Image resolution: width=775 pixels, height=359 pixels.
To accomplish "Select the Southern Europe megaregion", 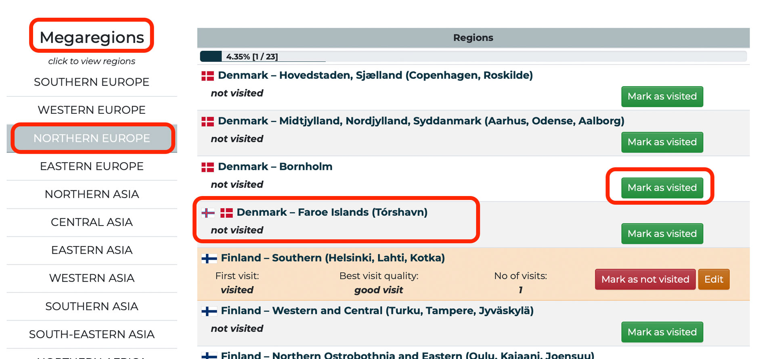I will (92, 82).
